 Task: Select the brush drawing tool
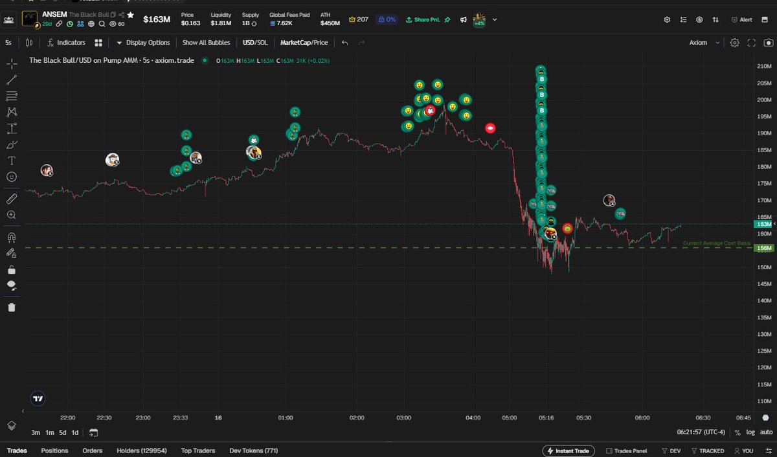point(11,144)
